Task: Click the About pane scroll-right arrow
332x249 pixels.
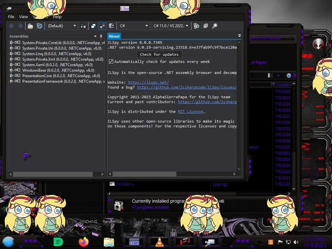Action: [x=234, y=174]
